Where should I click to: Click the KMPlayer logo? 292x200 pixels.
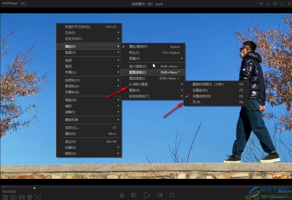[x=10, y=3]
